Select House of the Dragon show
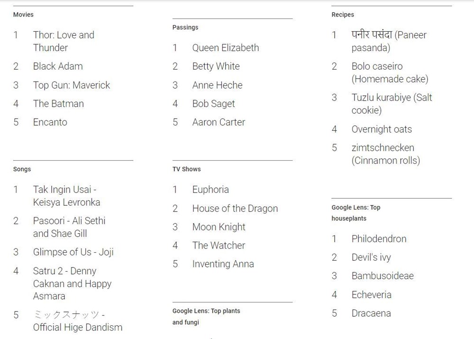This screenshot has height=339, width=474. click(x=235, y=209)
